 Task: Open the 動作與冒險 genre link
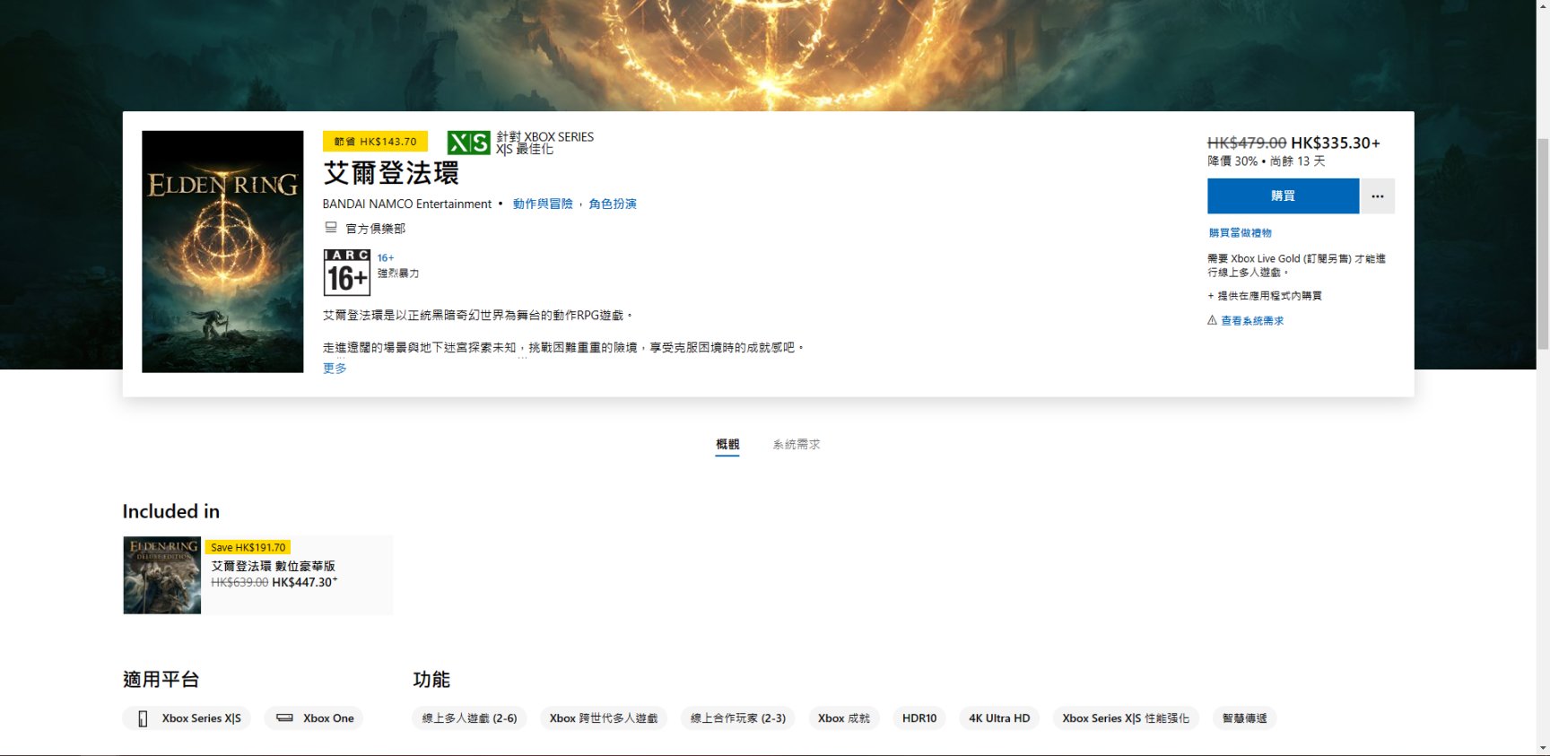(543, 204)
